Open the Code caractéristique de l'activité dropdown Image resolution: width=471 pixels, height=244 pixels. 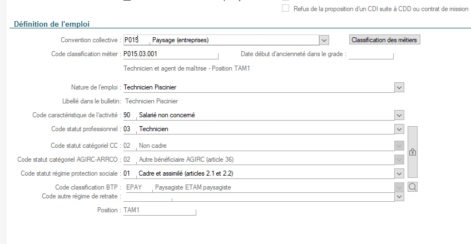tap(399, 115)
